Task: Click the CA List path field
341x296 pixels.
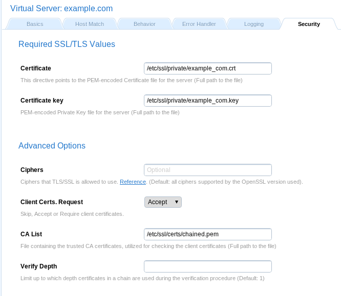Action: (x=207, y=234)
